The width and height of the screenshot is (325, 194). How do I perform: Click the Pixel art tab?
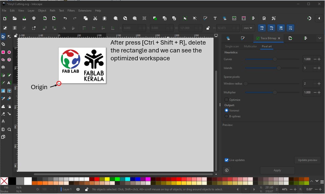267,47
